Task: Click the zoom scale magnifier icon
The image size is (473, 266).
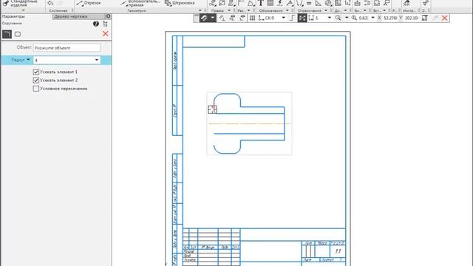Action: (354, 18)
